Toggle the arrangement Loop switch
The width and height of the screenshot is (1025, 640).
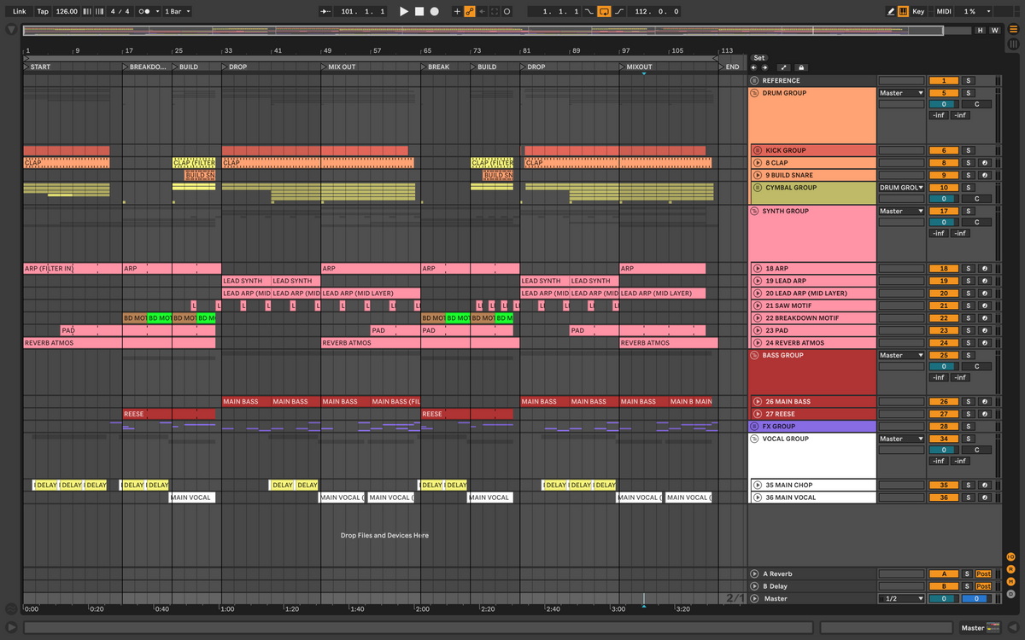tap(604, 12)
